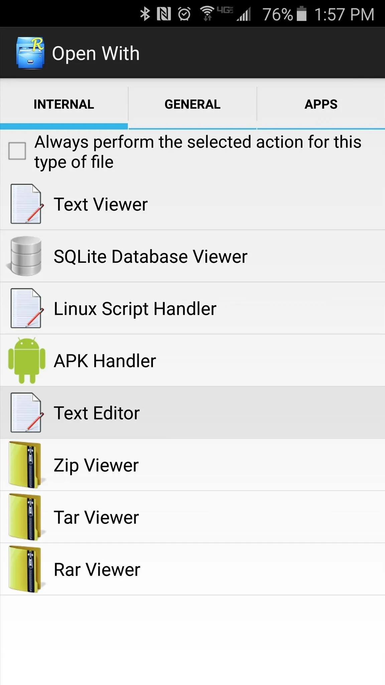Open file with Text Editor
This screenshot has height=685, width=385.
click(192, 413)
